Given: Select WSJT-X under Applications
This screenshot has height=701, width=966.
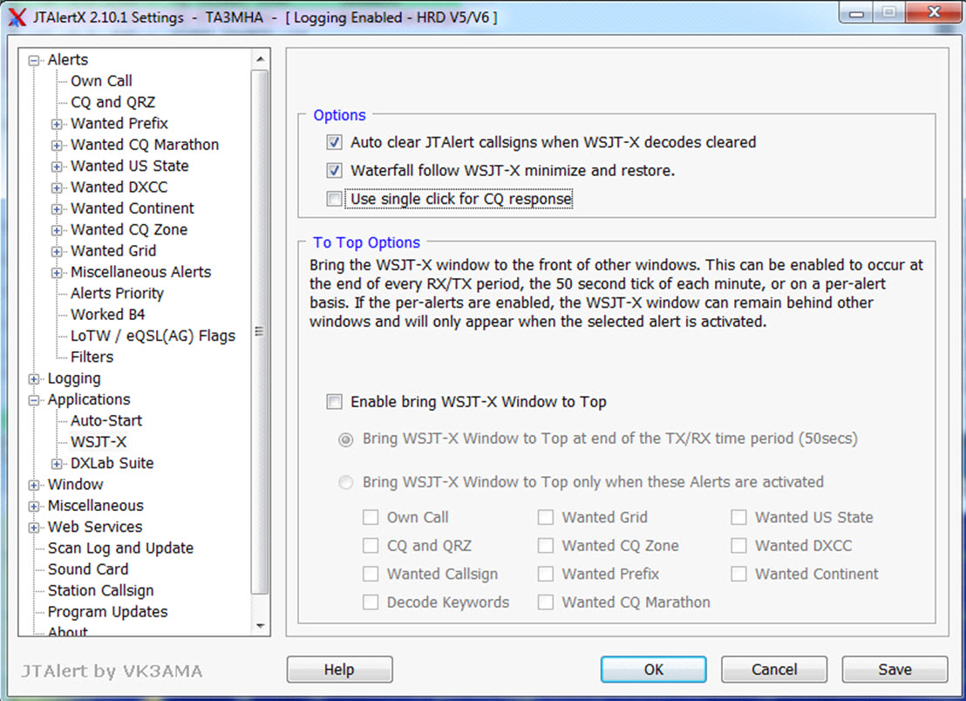Looking at the screenshot, I should (x=99, y=442).
